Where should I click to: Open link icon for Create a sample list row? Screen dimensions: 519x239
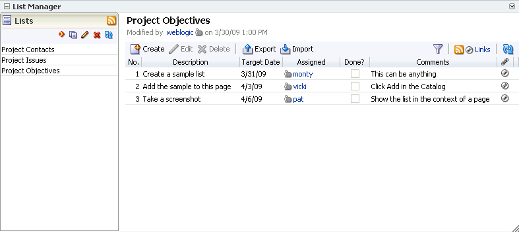pos(504,73)
